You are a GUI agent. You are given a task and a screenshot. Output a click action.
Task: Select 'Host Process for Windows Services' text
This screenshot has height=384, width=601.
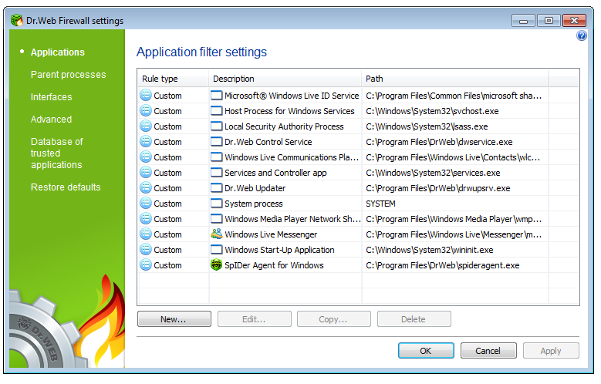[289, 111]
